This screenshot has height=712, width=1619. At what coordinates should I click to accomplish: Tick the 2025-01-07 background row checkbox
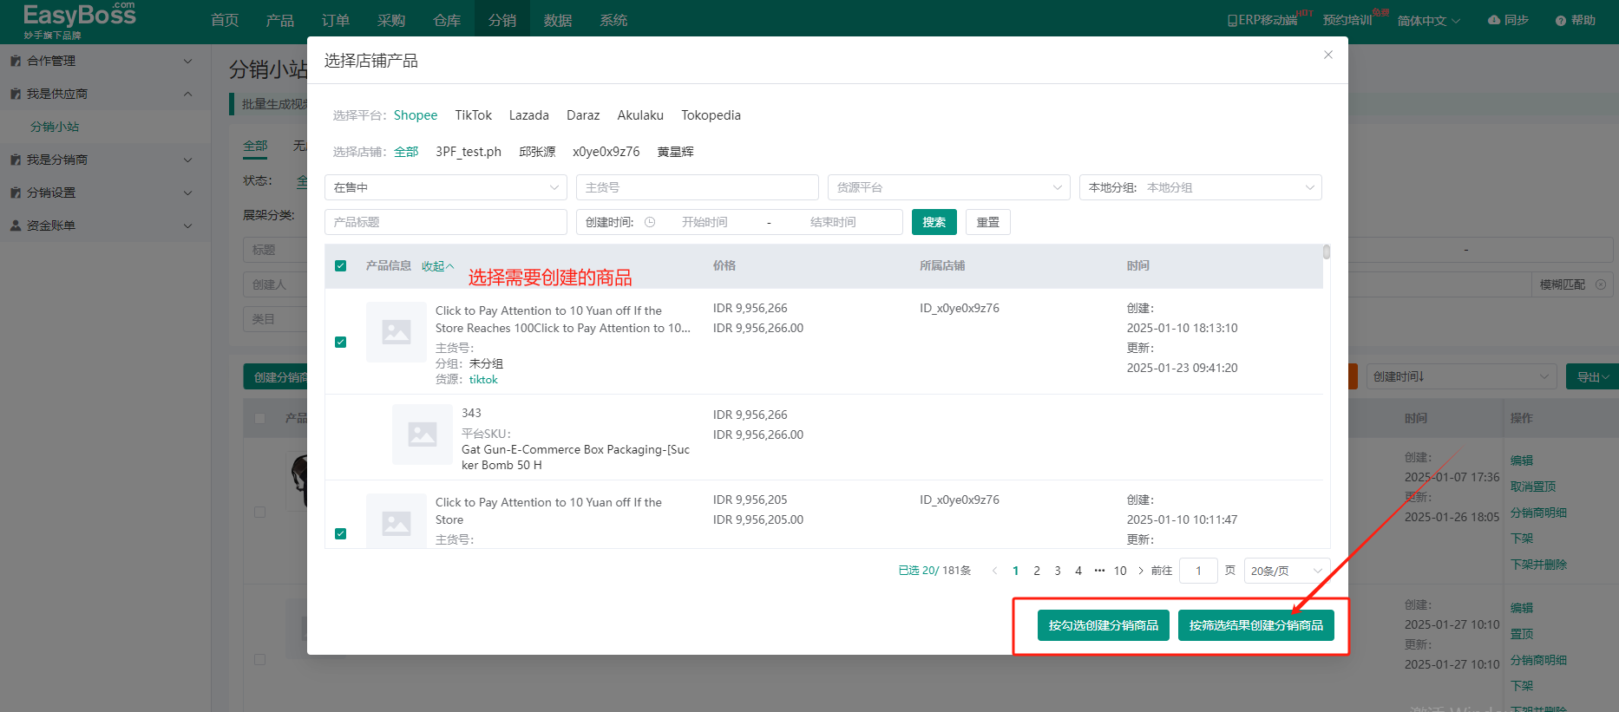point(259,512)
